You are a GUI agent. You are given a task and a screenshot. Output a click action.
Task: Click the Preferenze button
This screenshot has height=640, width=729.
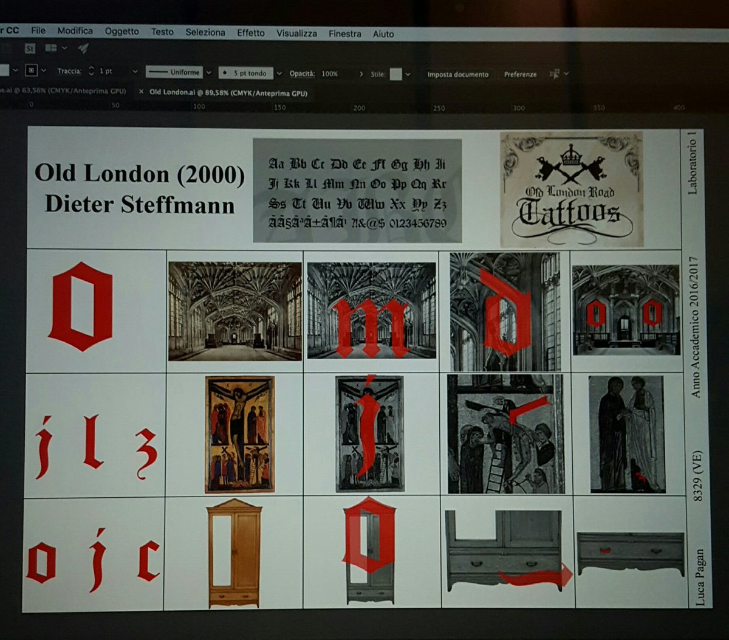[520, 75]
